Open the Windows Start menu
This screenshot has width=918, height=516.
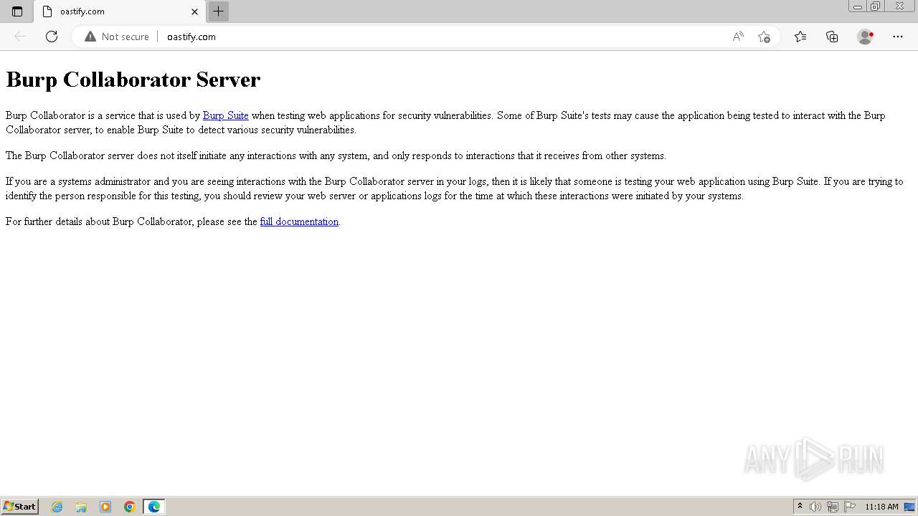click(19, 507)
